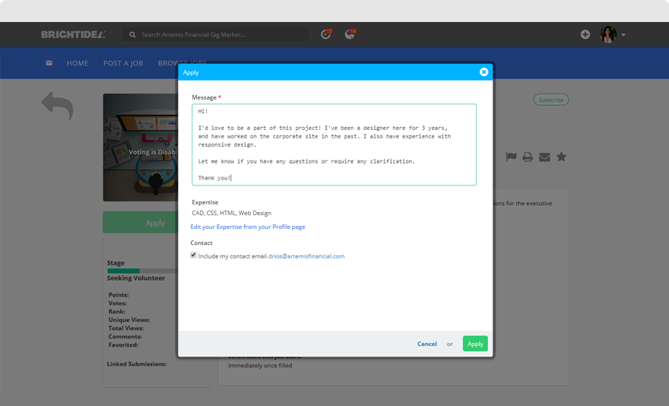The width and height of the screenshot is (669, 406).
Task: Click the envelope email icon
Action: (x=544, y=157)
